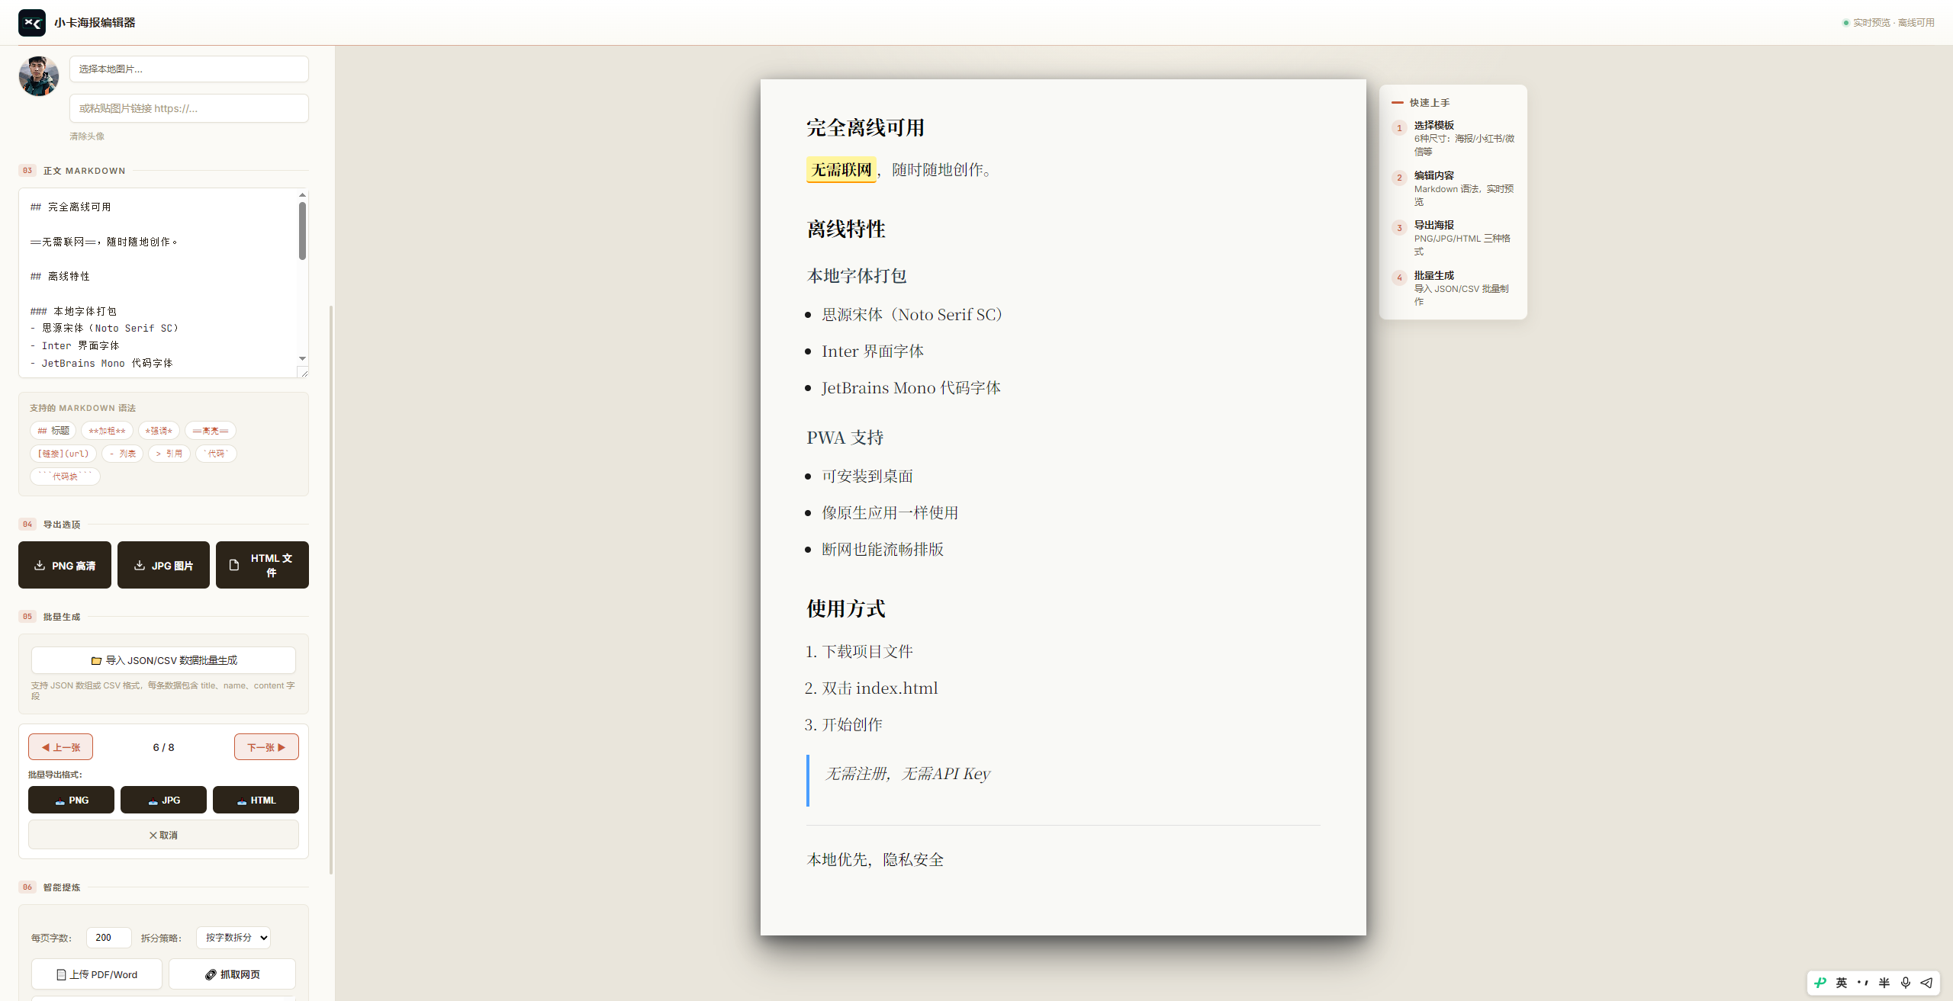Insert the ```代码块``` syntax chip
Viewport: 1953px width, 1001px height.
coord(66,476)
